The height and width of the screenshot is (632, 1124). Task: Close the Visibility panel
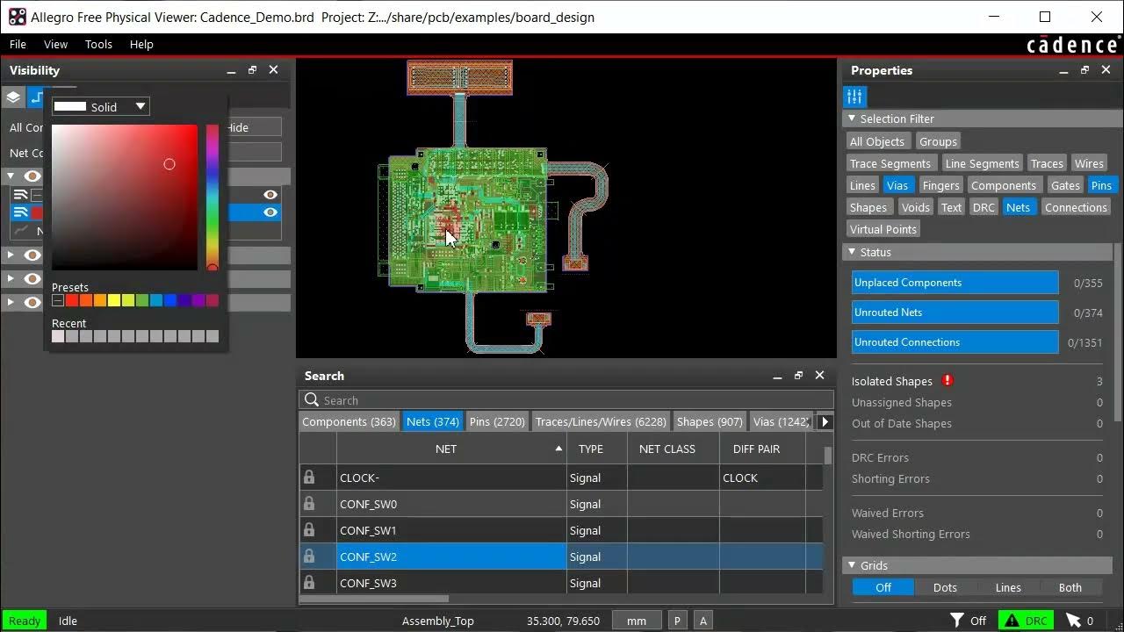point(273,70)
